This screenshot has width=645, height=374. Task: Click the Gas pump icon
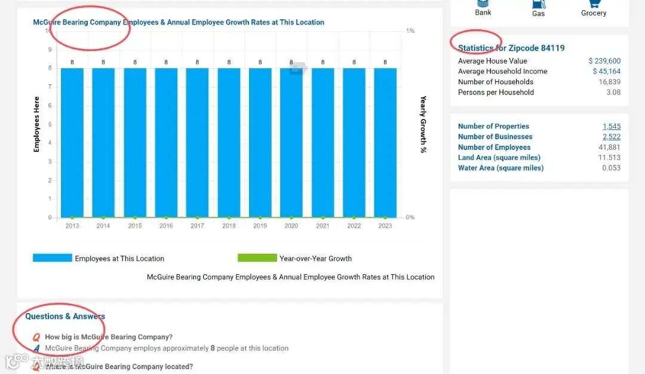(539, 4)
